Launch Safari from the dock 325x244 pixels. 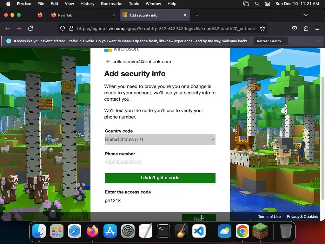tap(75, 231)
